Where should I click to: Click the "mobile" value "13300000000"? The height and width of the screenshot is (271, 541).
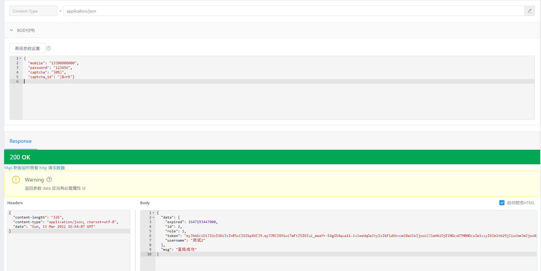63,63
